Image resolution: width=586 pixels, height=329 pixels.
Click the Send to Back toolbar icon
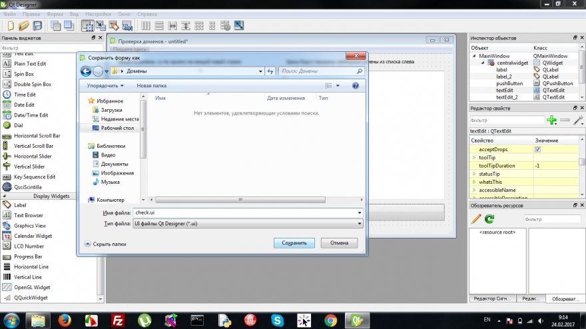56,25
